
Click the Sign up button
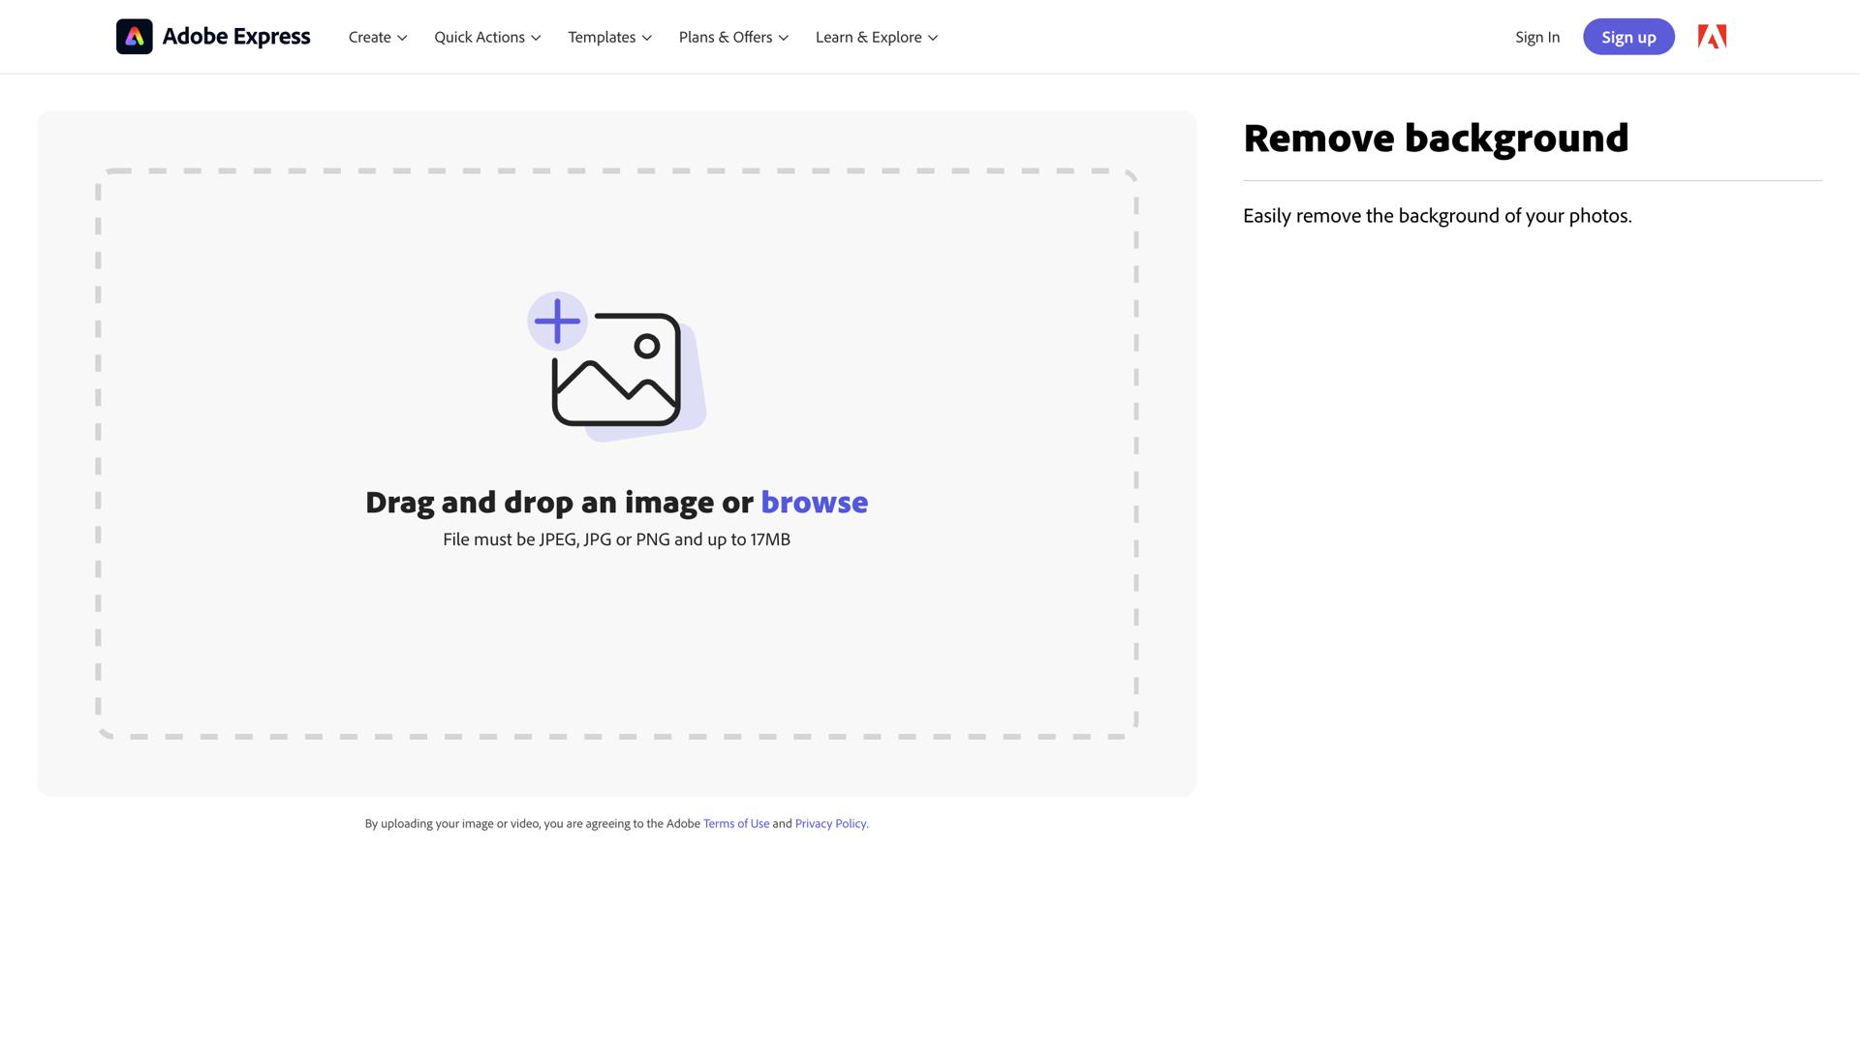pyautogui.click(x=1628, y=37)
